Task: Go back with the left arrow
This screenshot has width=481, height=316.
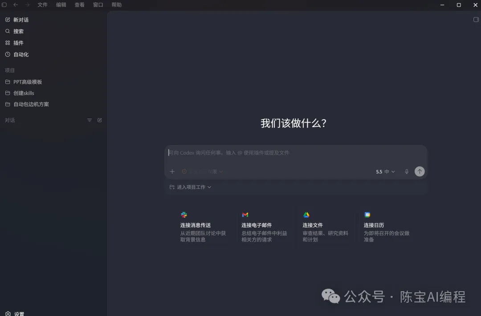Action: tap(16, 4)
